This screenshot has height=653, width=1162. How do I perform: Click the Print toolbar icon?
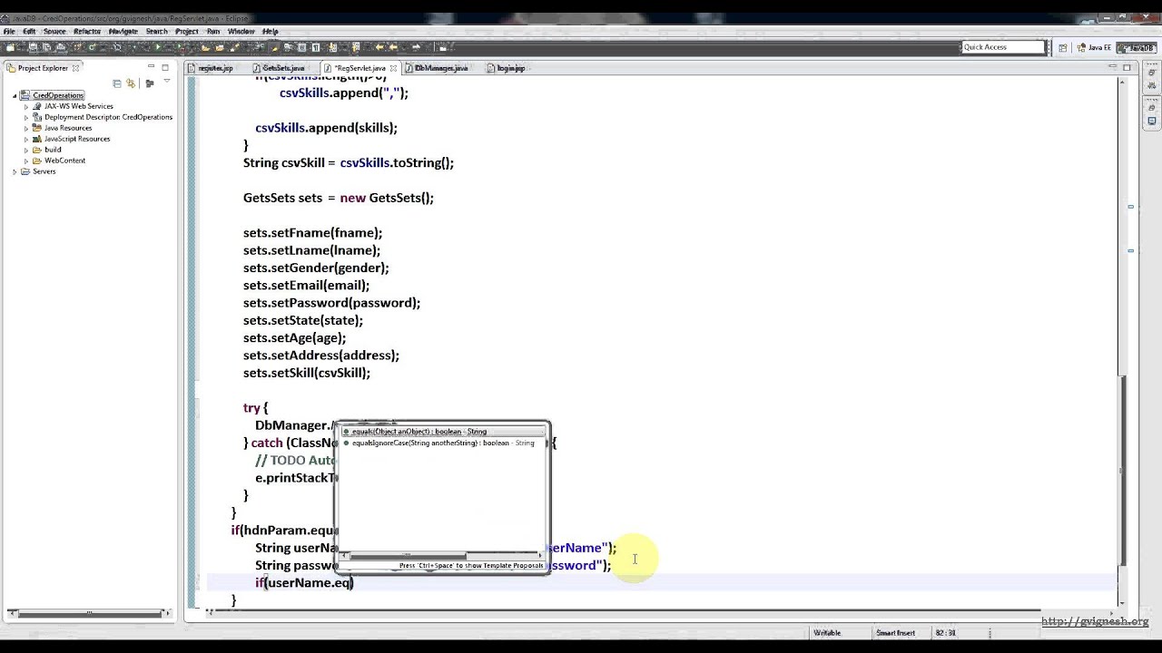point(59,47)
